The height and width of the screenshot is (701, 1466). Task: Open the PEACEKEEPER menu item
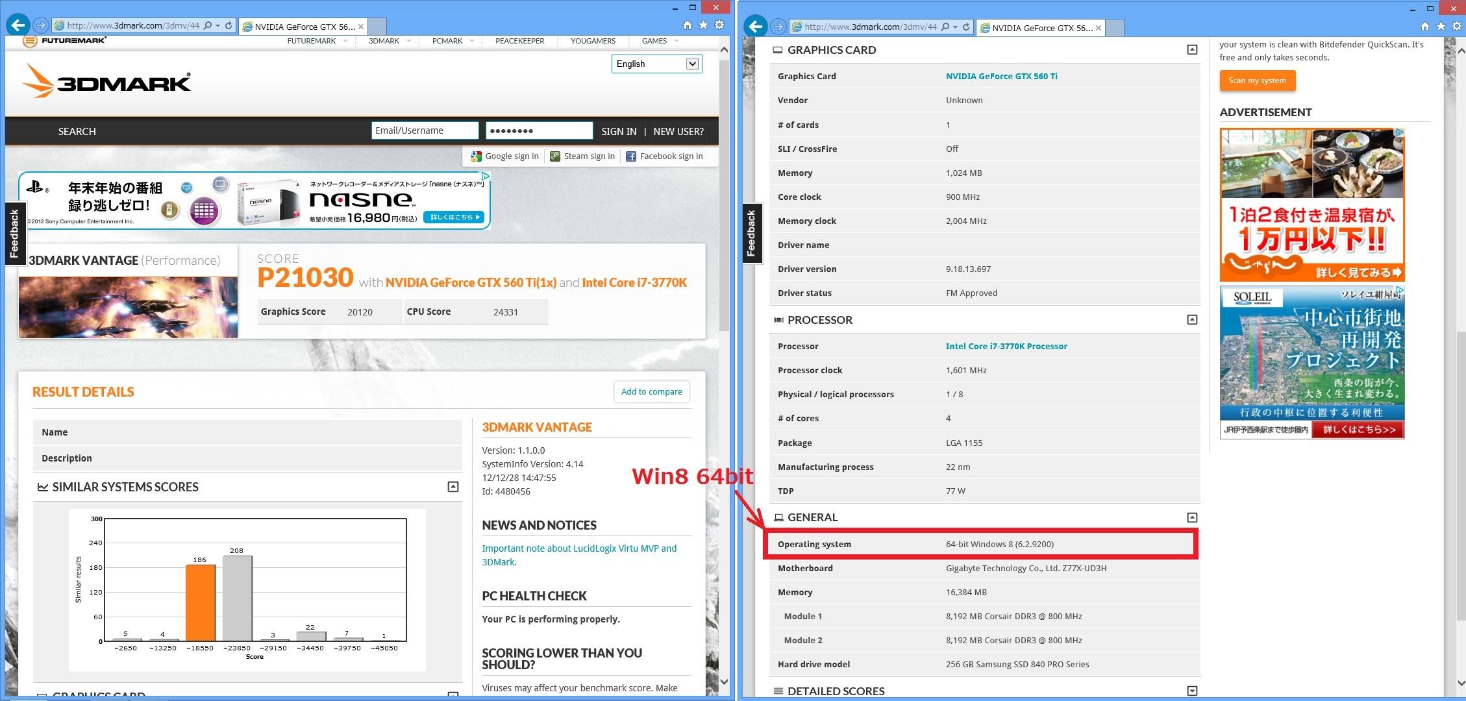pyautogui.click(x=519, y=41)
